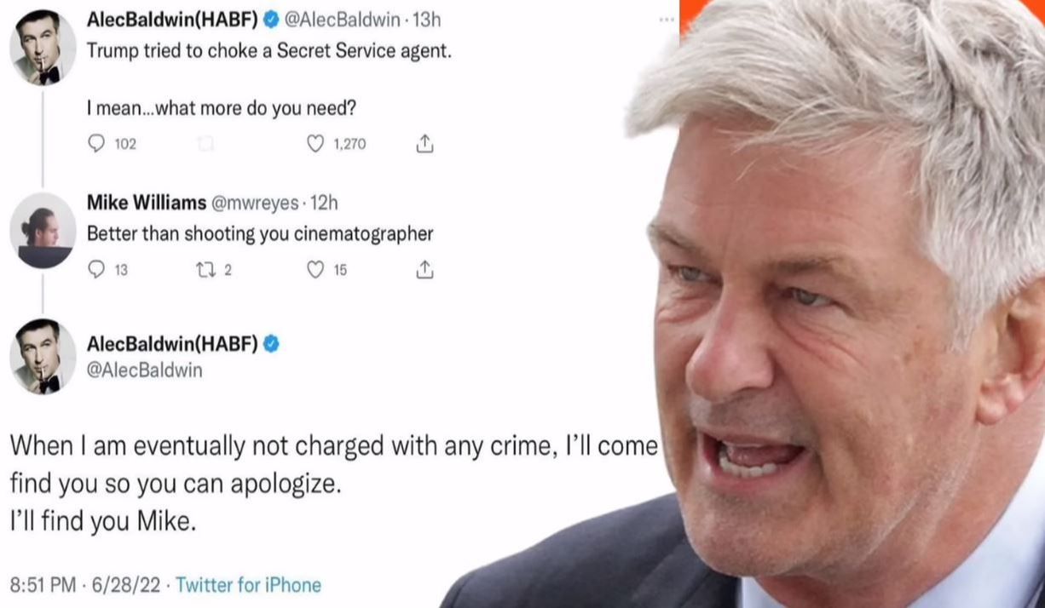
Task: Open the three-dot more options menu
Action: [x=667, y=20]
